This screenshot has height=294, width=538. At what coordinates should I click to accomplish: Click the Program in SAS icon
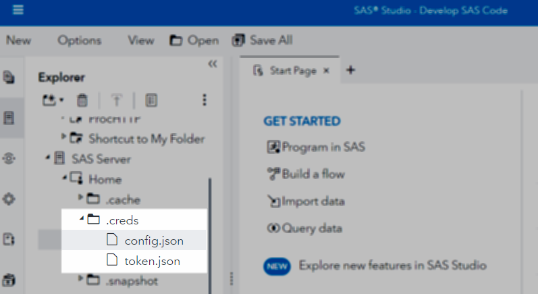click(x=273, y=147)
